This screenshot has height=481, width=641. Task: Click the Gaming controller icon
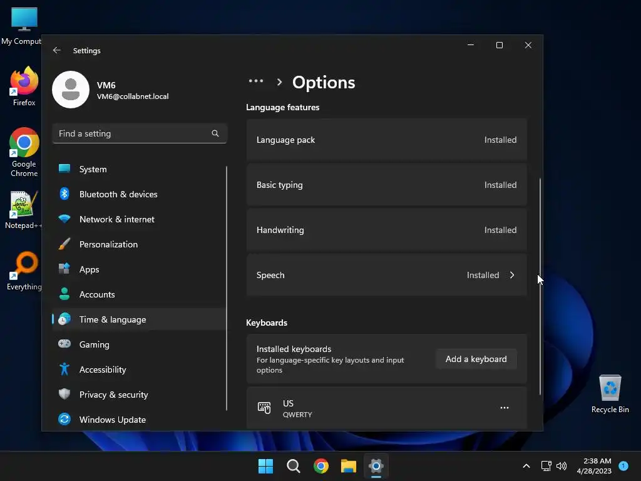click(64, 344)
